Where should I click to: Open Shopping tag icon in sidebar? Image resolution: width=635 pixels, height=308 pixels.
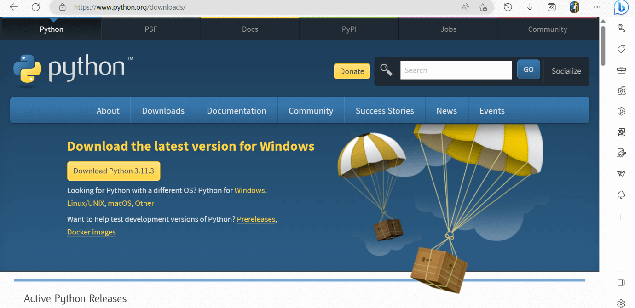click(x=621, y=49)
